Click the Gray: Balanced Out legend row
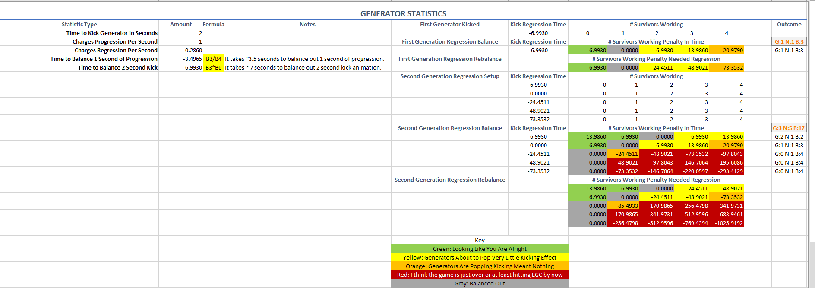The width and height of the screenshot is (815, 288). pos(480,283)
